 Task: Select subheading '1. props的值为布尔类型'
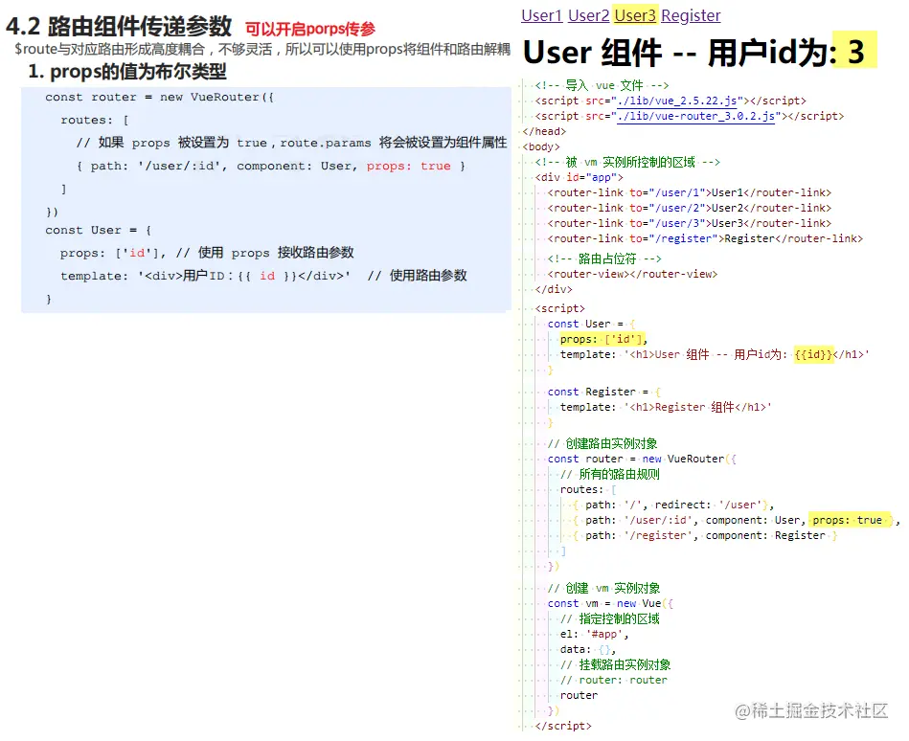click(x=127, y=72)
